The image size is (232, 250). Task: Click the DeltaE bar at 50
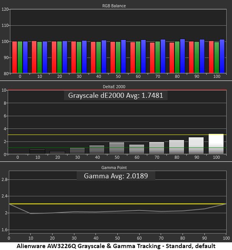click(x=117, y=148)
